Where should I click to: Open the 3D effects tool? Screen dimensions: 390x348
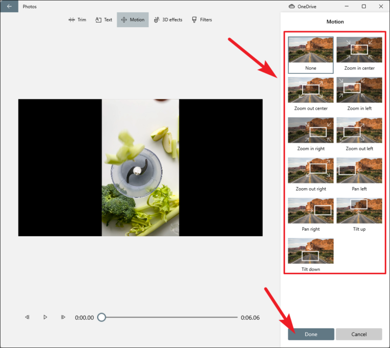coord(168,19)
